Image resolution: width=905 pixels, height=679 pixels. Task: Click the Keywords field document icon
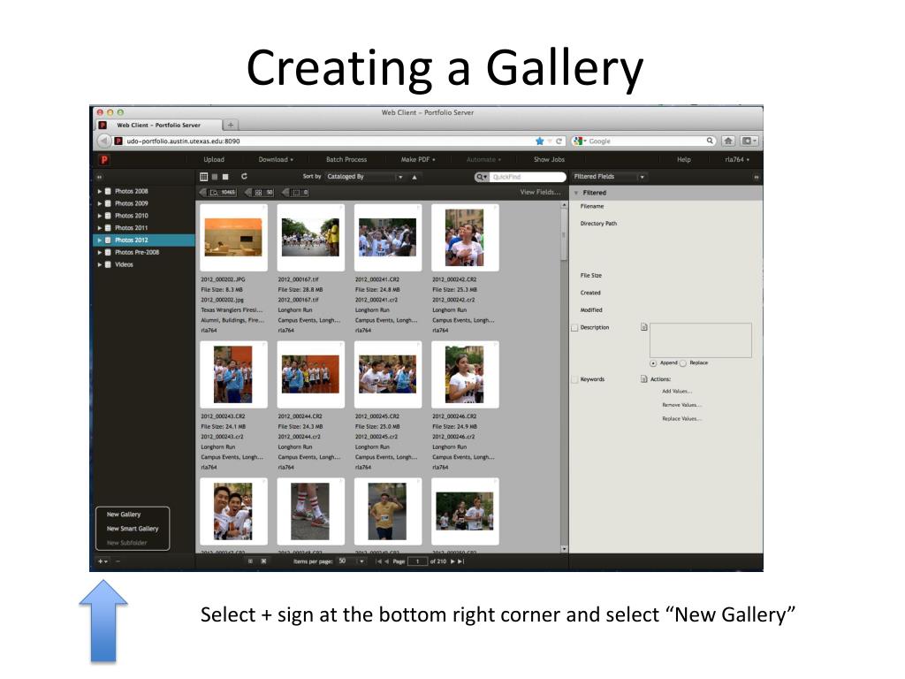point(644,379)
